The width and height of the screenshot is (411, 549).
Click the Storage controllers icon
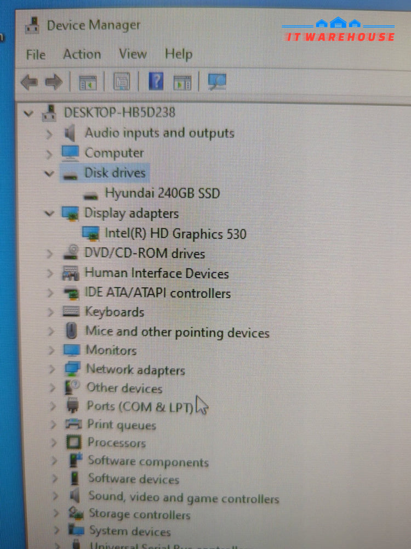(x=76, y=513)
